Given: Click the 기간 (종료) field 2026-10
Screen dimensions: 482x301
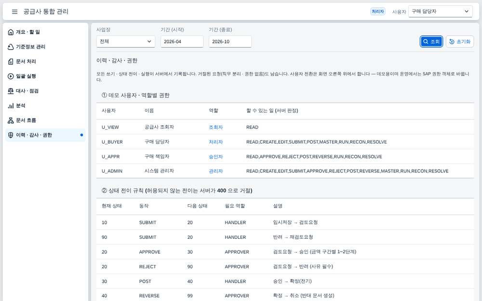Looking at the screenshot, I should click(x=230, y=41).
